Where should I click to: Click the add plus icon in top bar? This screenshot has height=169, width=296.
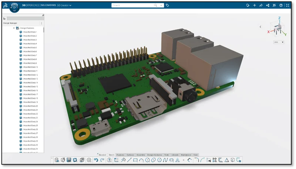click(x=254, y=6)
